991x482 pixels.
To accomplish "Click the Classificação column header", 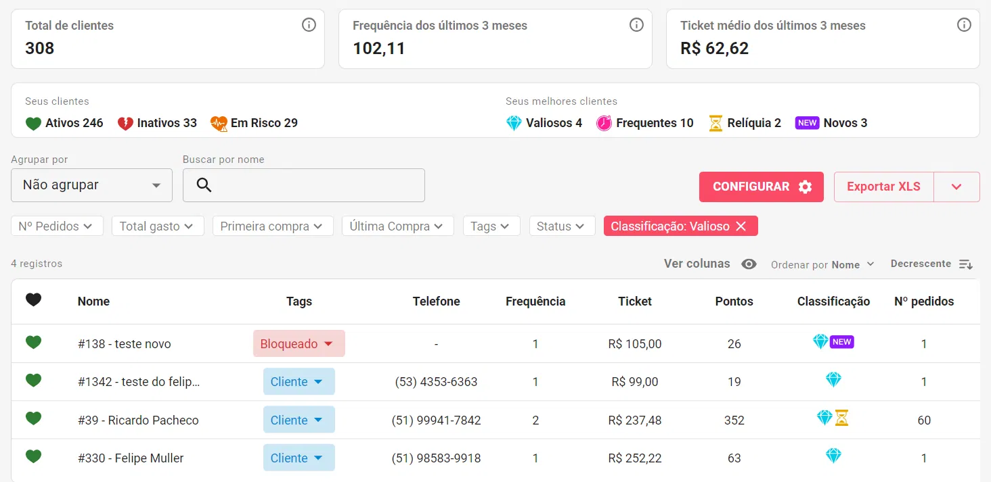I will pyautogui.click(x=834, y=302).
